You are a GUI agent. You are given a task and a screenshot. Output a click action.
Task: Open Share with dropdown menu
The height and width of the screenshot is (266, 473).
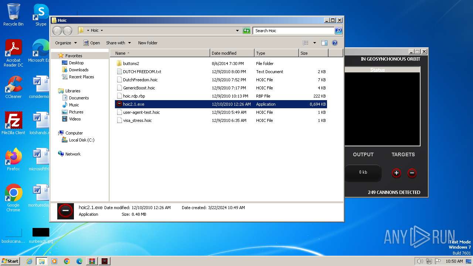[x=118, y=43]
